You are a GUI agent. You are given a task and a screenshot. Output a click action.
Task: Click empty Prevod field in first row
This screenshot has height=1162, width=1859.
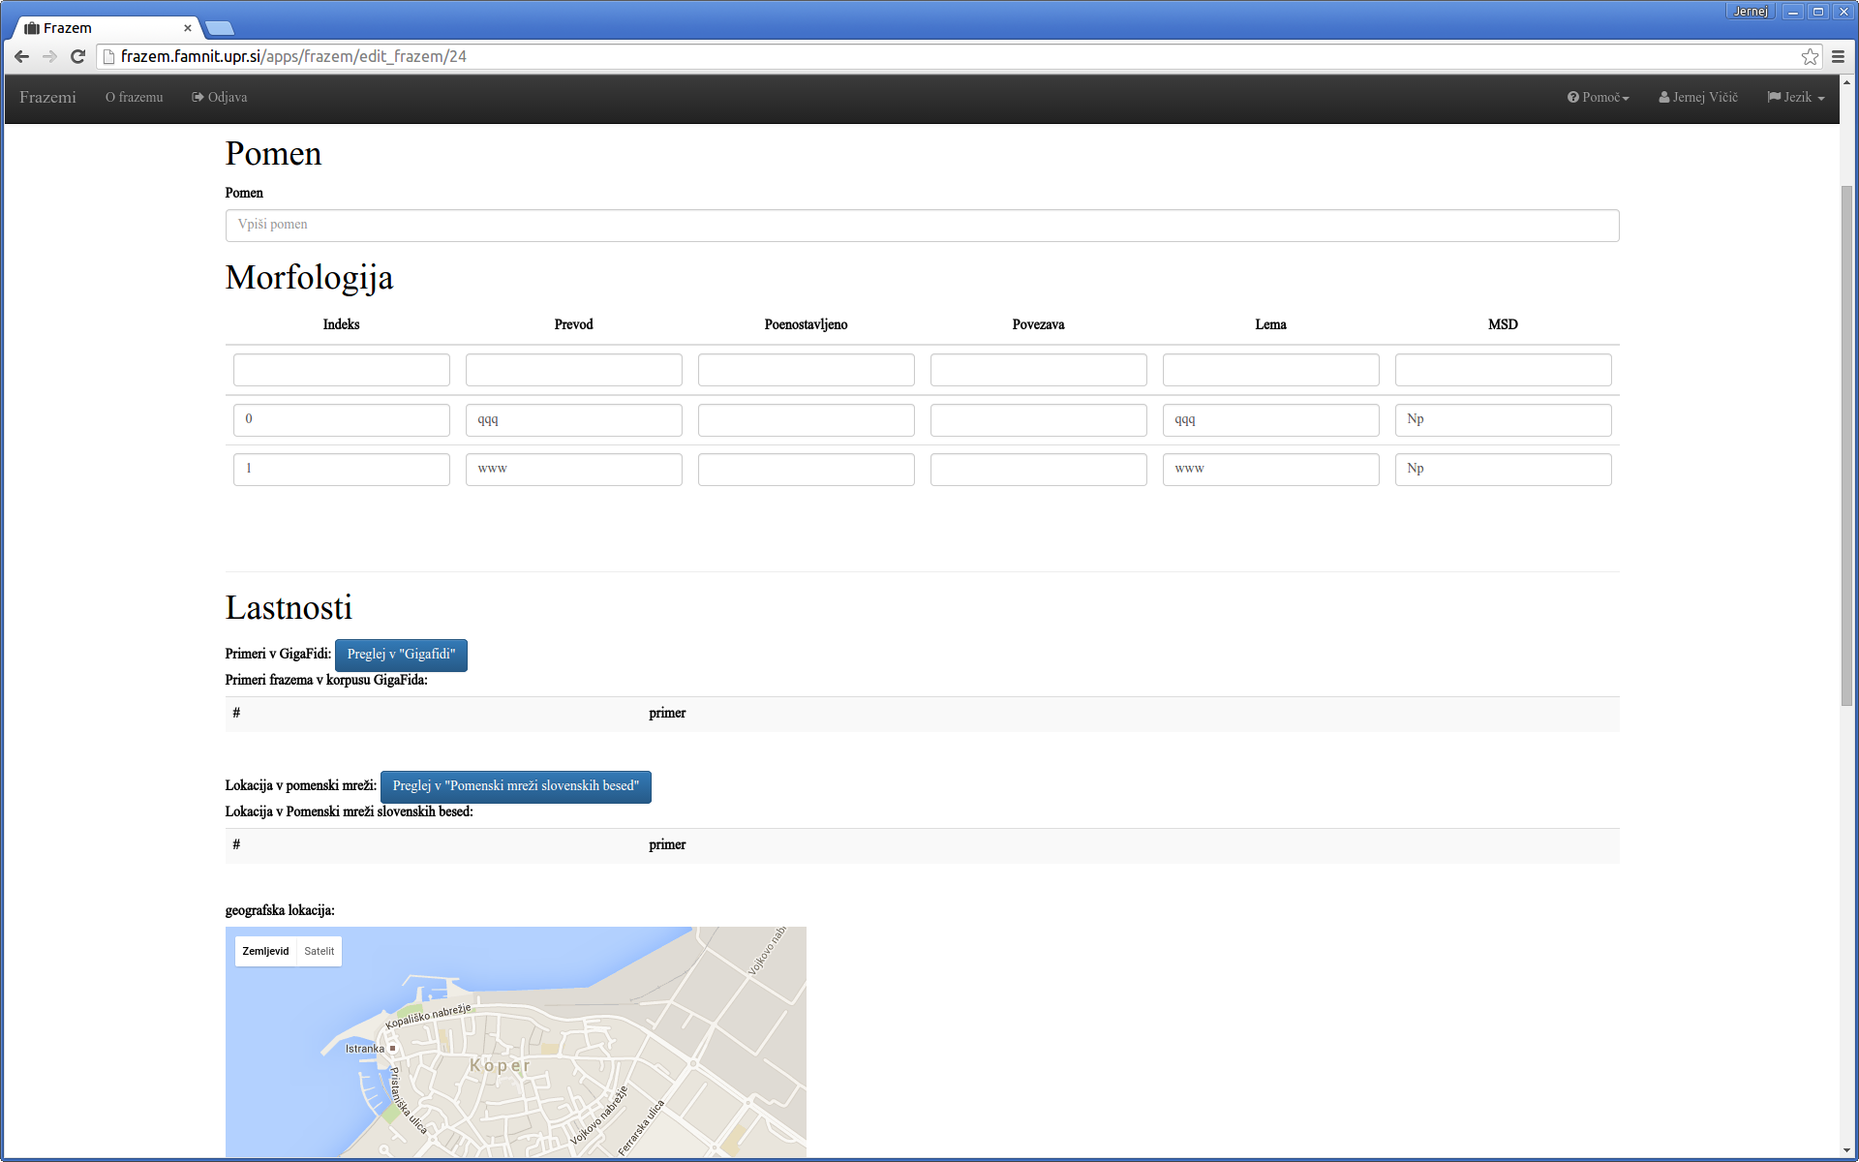(573, 370)
